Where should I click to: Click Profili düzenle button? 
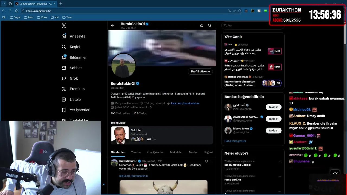[200, 71]
